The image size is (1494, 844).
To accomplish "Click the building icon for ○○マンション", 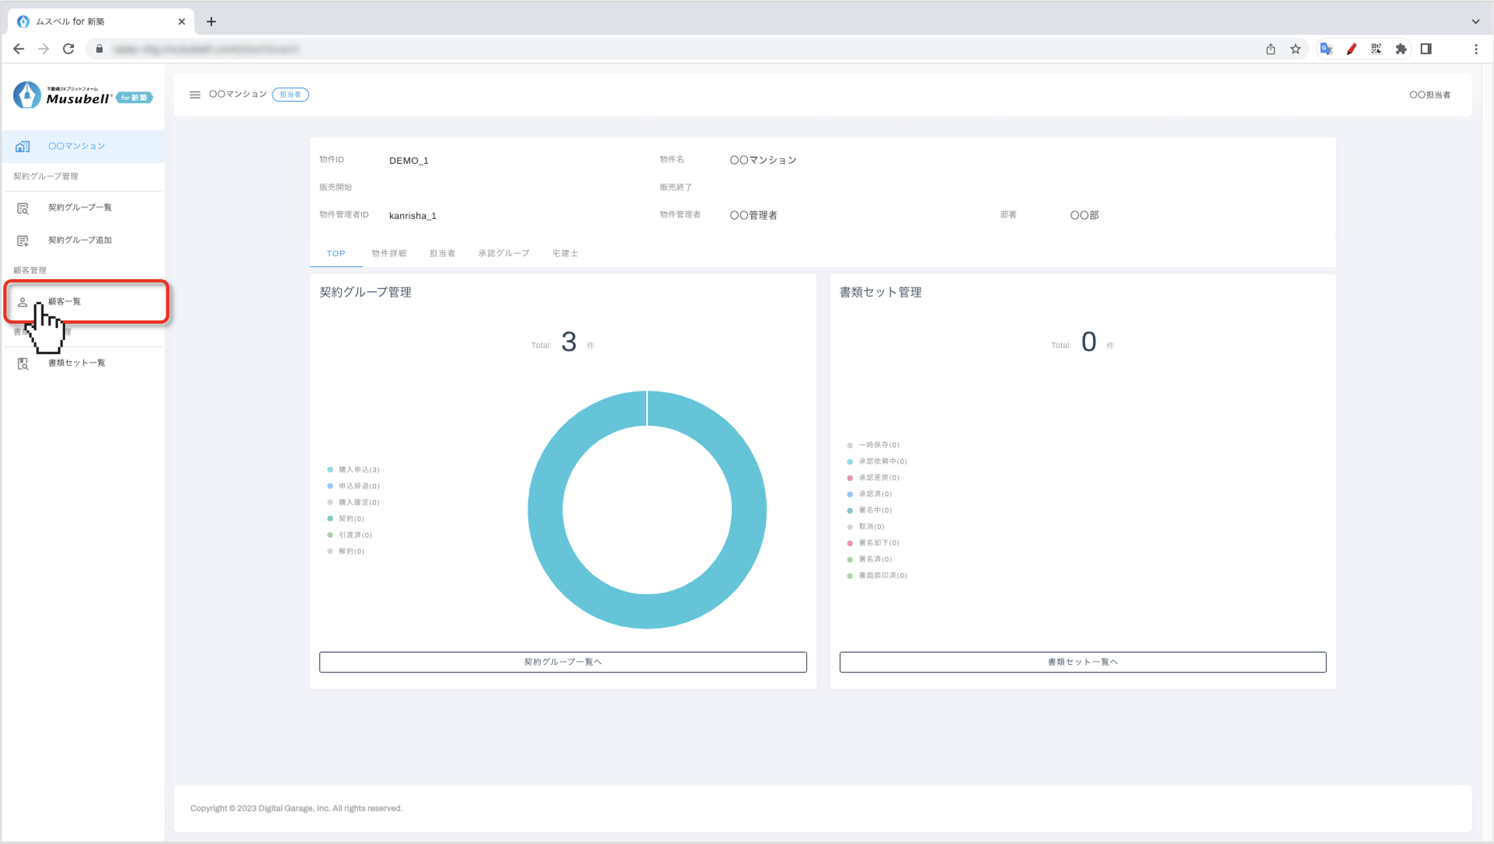I will click(x=23, y=146).
